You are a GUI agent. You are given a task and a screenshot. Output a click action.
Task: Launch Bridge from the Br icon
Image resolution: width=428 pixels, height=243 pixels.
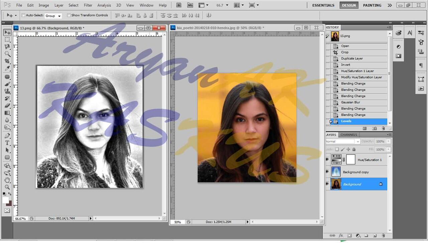[179, 5]
